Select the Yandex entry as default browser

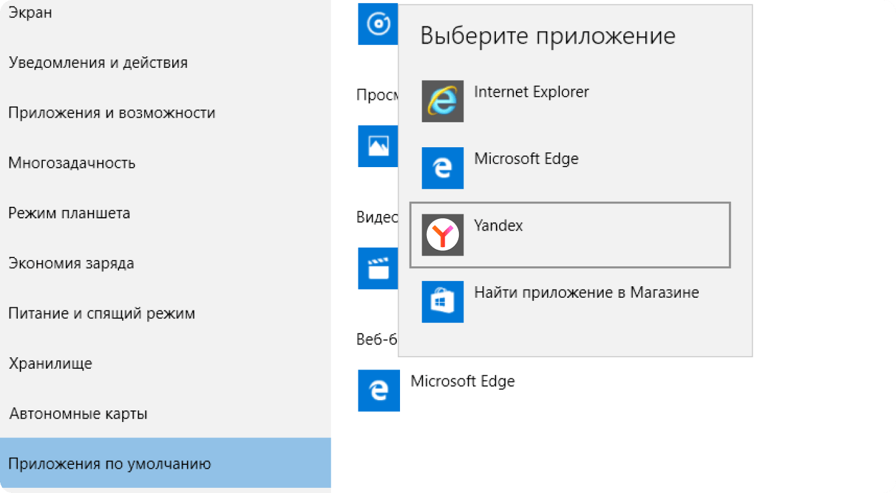(499, 226)
